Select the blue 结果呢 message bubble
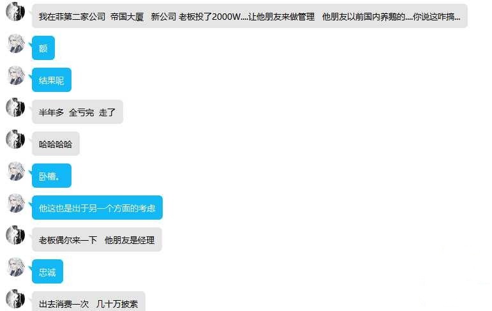The width and height of the screenshot is (492, 311). tap(52, 80)
